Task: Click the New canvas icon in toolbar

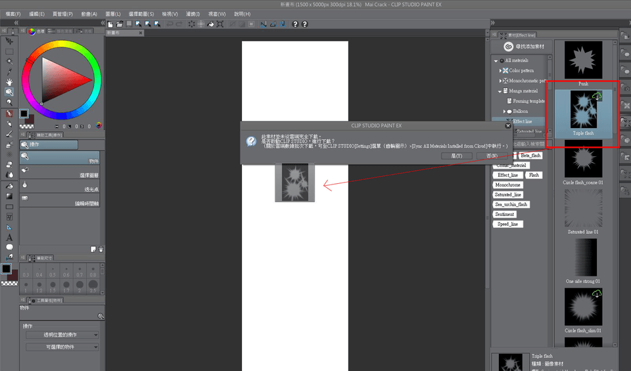Action: point(110,24)
